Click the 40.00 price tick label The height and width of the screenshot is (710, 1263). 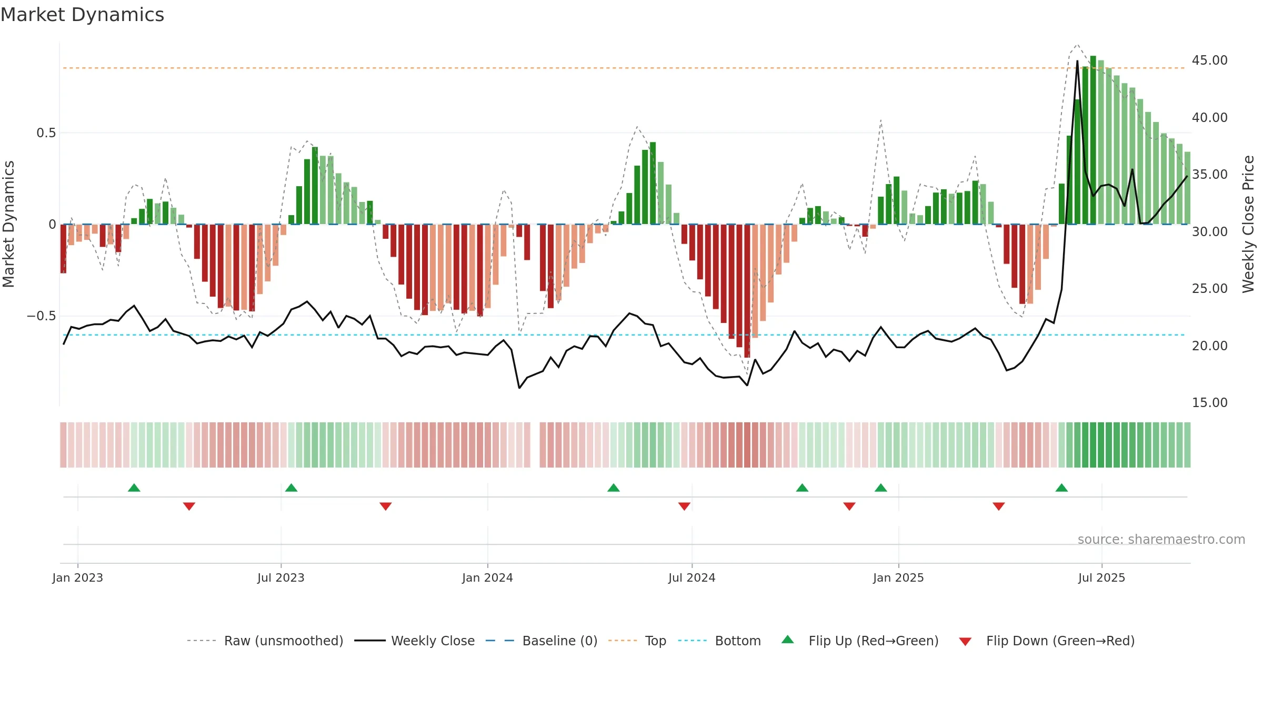(x=1210, y=117)
